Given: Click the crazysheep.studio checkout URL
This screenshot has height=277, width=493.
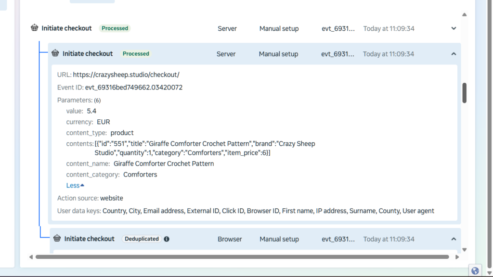Looking at the screenshot, I should (126, 75).
